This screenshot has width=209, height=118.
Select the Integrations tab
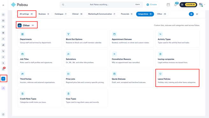(145, 14)
